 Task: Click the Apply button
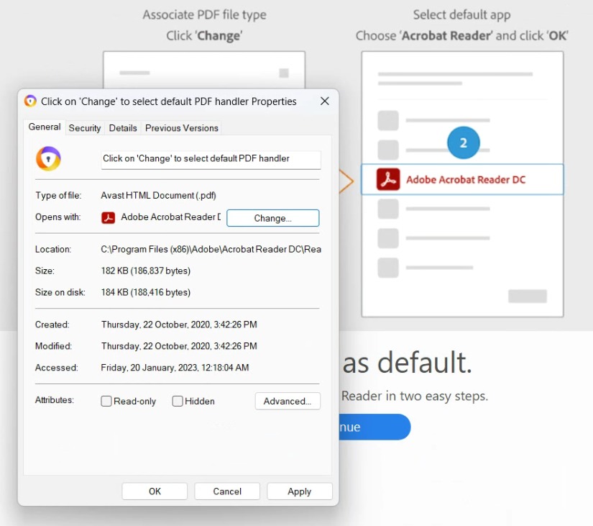(300, 491)
